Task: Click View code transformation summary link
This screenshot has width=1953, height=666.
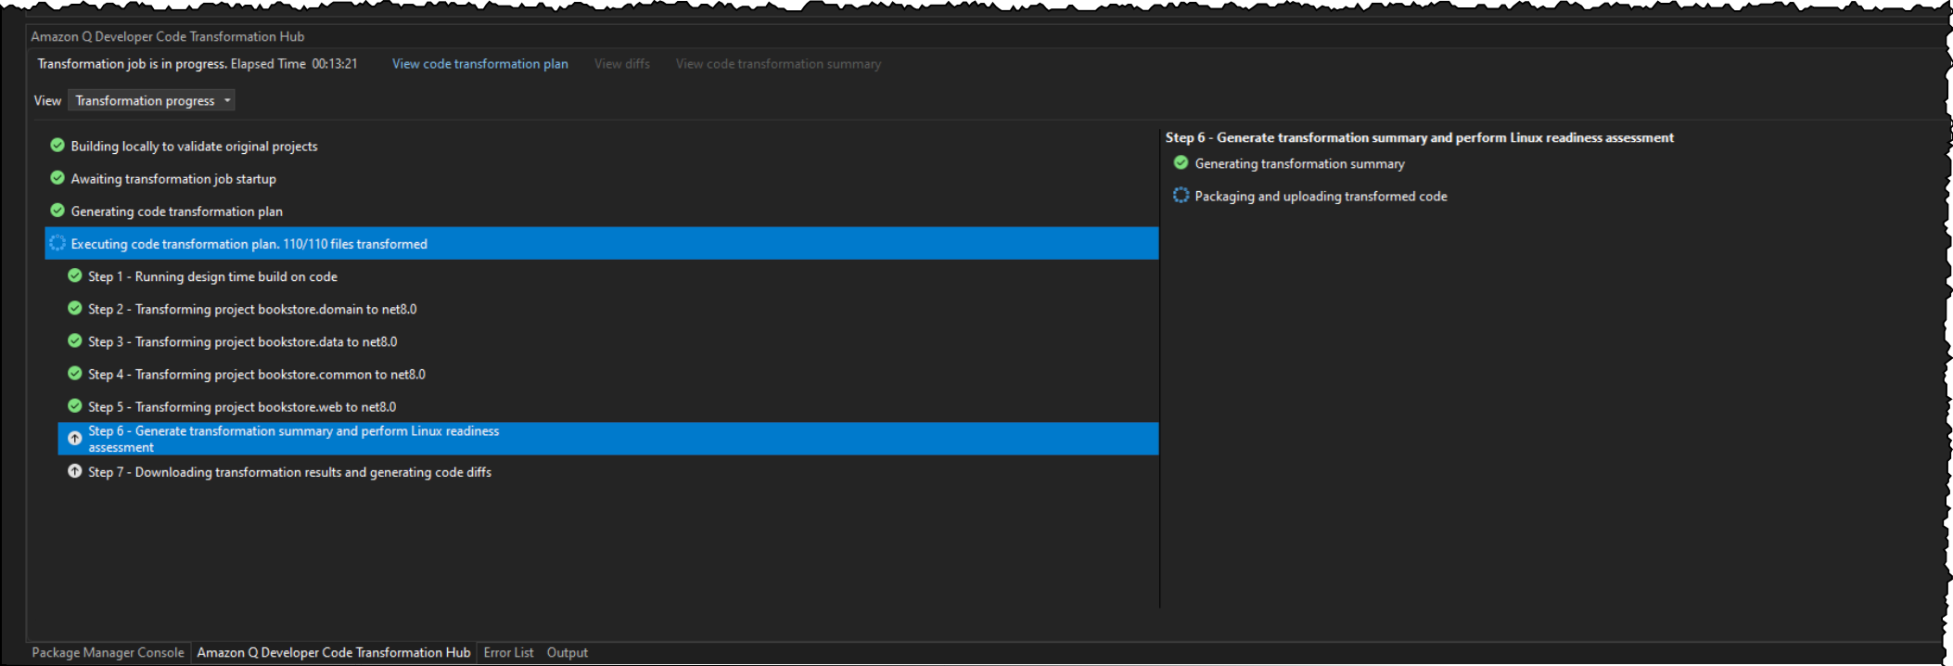Action: pyautogui.click(x=778, y=64)
